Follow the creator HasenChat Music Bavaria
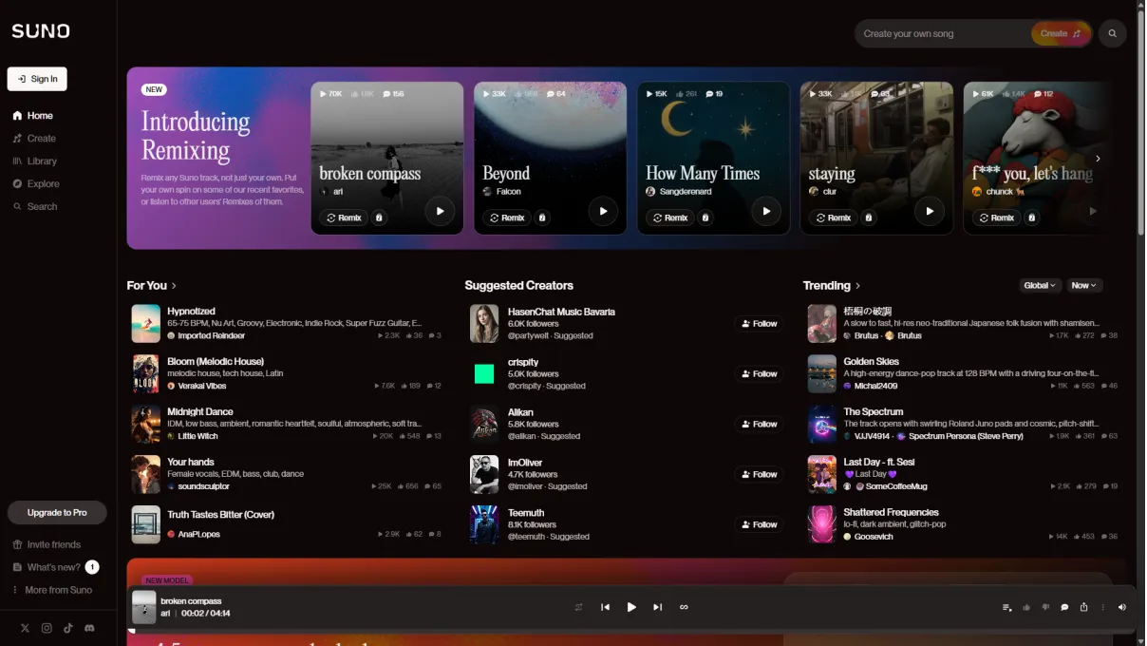1147x646 pixels. point(759,324)
